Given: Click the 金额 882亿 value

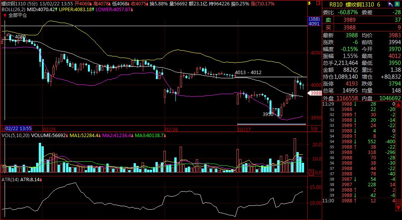Looking at the screenshot, I should [351, 70].
